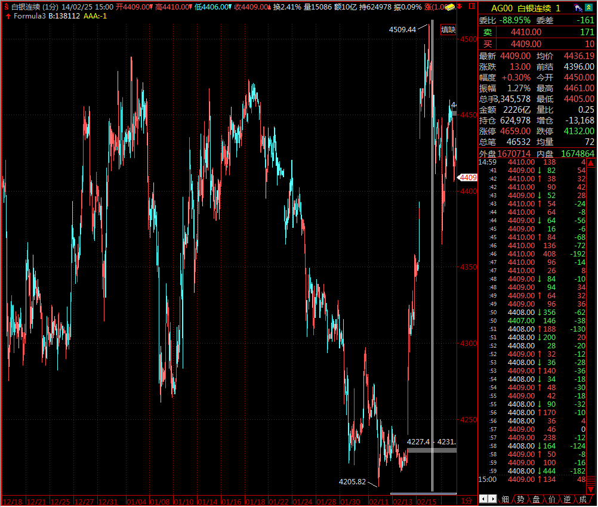Viewport: 598px width, 507px height.
Task: Click the 最新 4409.00 value
Action: (515, 56)
